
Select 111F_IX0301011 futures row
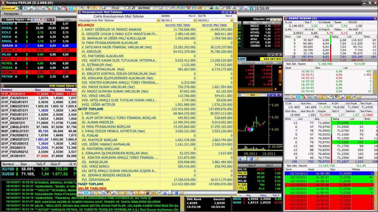(x=38, y=94)
